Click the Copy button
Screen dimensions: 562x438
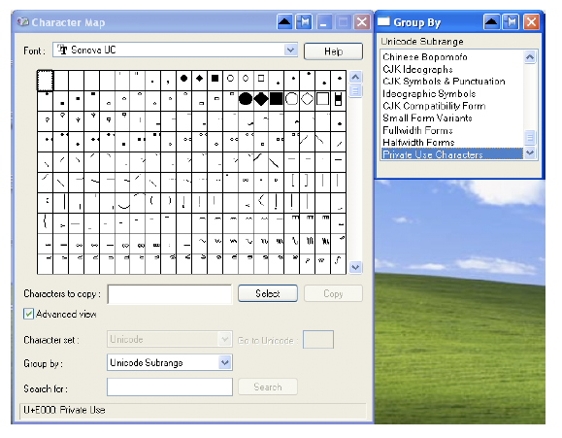pos(333,293)
